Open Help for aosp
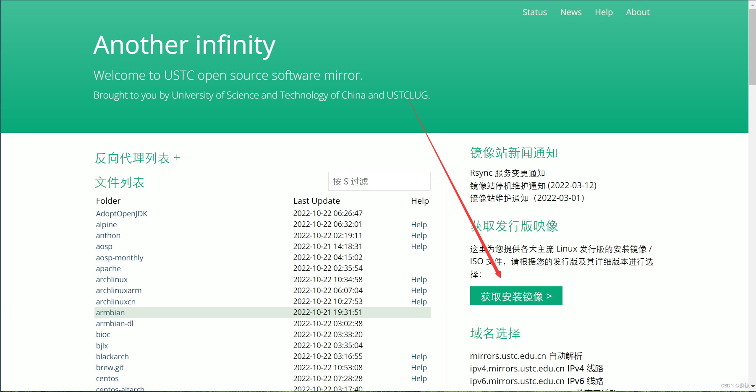Image resolution: width=756 pixels, height=392 pixels. pos(419,247)
